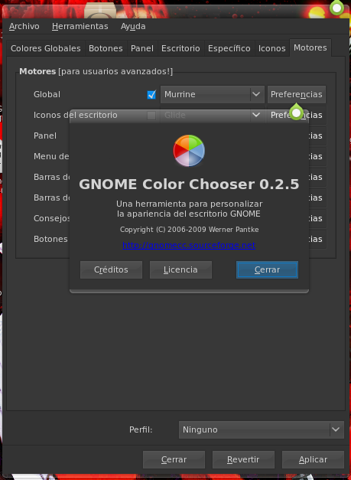The width and height of the screenshot is (351, 480).
Task: Toggle the Iconos del escritorio checkbox
Action: coord(151,116)
